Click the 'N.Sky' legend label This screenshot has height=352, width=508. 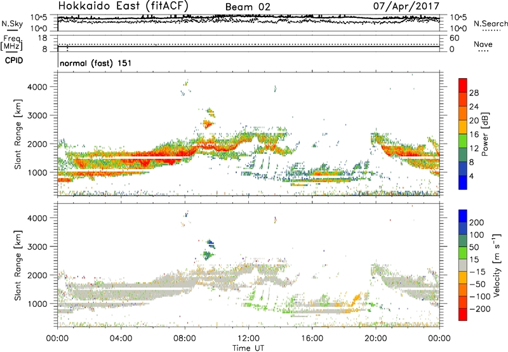point(12,24)
